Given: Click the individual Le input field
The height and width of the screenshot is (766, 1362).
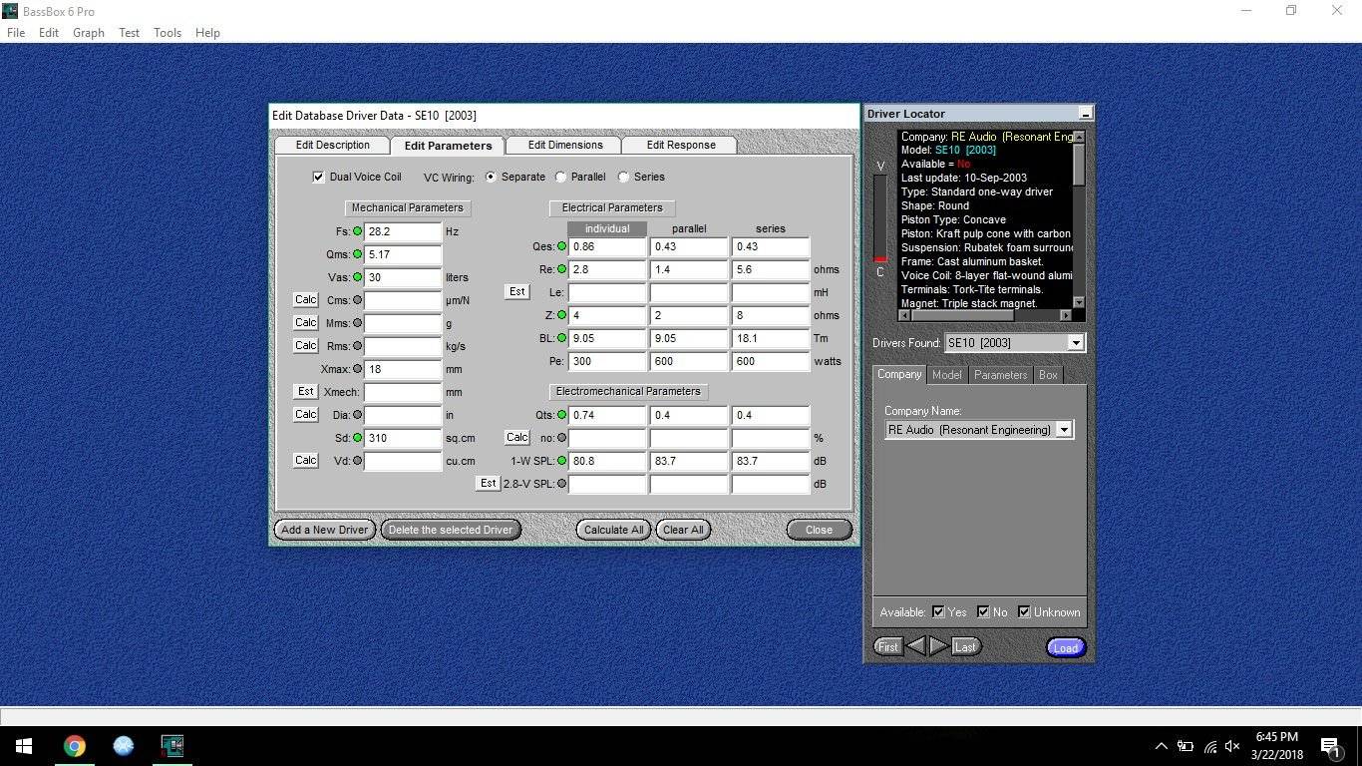Looking at the screenshot, I should [x=607, y=292].
